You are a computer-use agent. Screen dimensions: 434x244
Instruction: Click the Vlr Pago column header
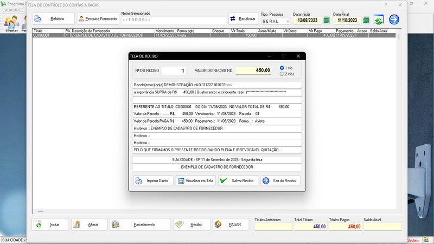(321, 31)
